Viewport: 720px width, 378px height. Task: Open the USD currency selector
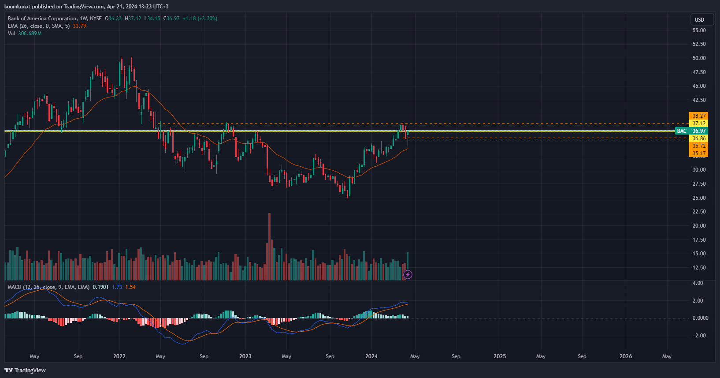point(702,19)
